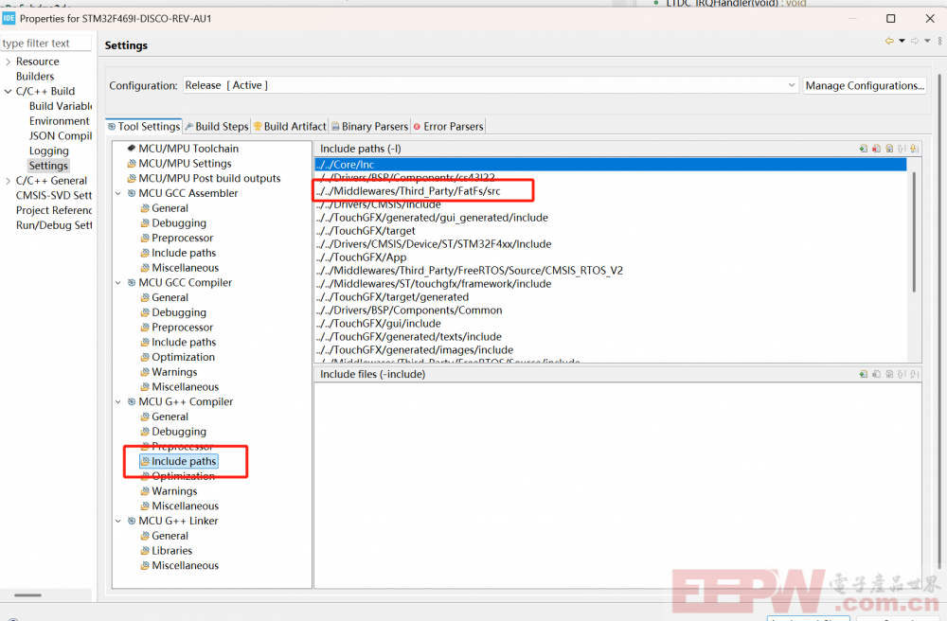The width and height of the screenshot is (947, 621).
Task: Collapse the C/C++ Build category
Action: click(8, 91)
